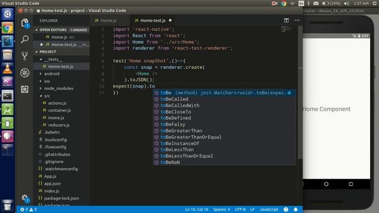Image resolution: width=379 pixels, height=213 pixels.
Task: Open the VLC cone icon in launcher
Action: (8, 69)
